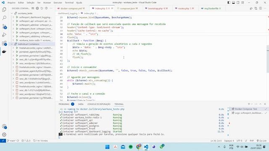Expand the softexpert_api container
Image resolution: width=269 pixels, height=151 pixels.
tap(13, 21)
